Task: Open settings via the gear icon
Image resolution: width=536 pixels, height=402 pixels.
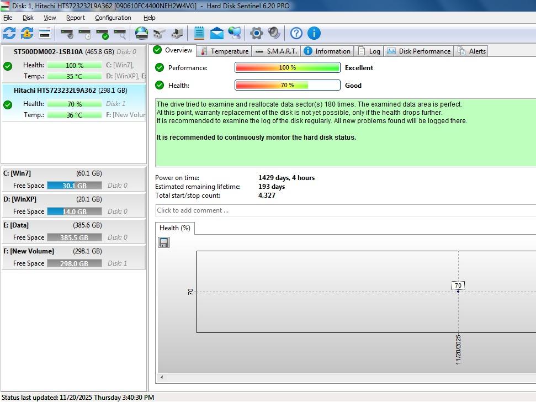Action: click(256, 33)
